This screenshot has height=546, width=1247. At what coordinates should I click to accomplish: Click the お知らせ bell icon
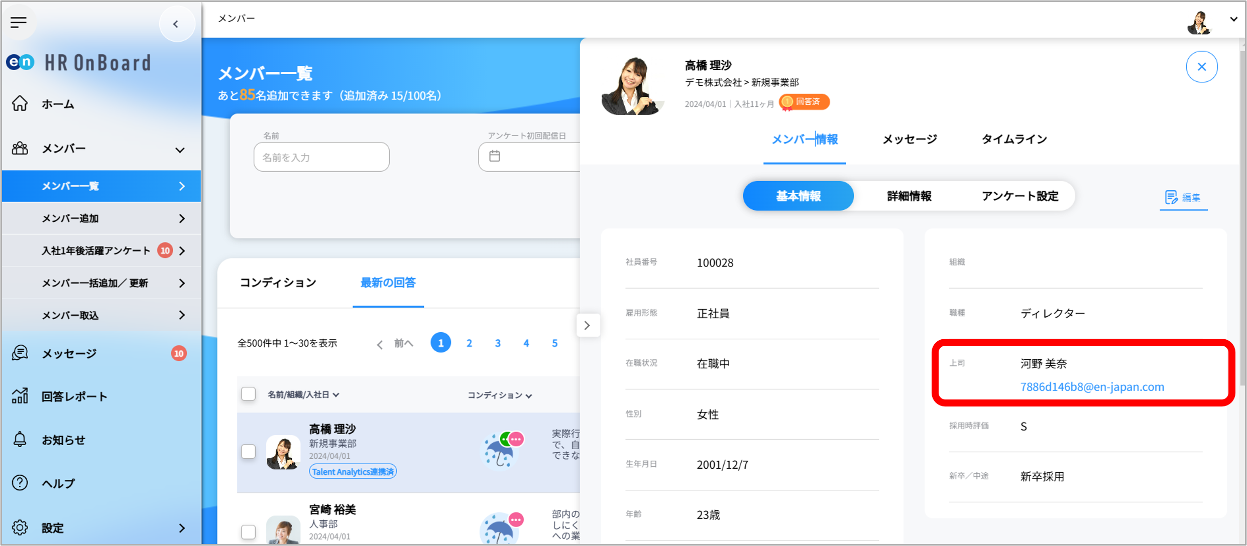click(20, 440)
